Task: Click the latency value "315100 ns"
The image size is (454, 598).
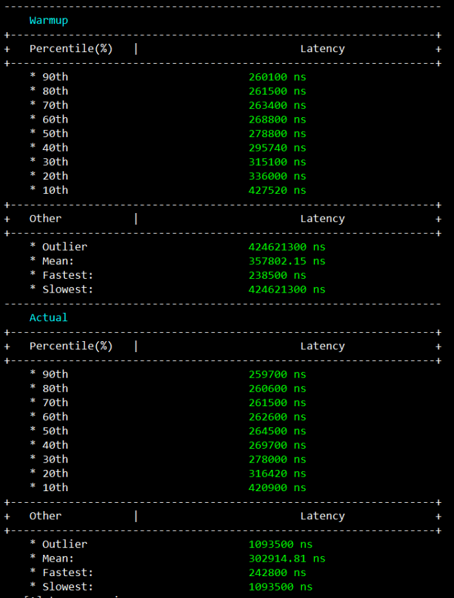Action: click(277, 162)
